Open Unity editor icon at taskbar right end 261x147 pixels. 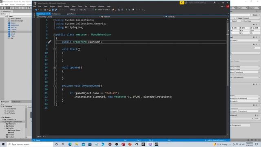point(157,144)
